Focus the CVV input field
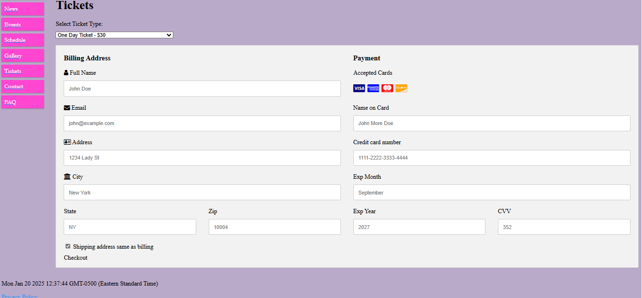The width and height of the screenshot is (642, 298). pyautogui.click(x=564, y=227)
